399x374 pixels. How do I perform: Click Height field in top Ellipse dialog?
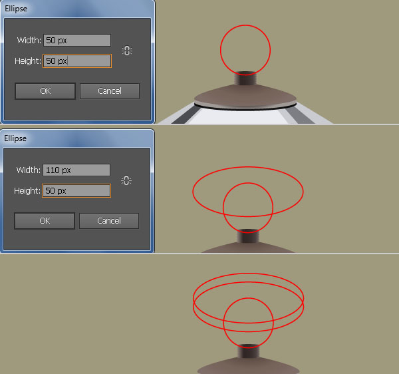click(77, 61)
